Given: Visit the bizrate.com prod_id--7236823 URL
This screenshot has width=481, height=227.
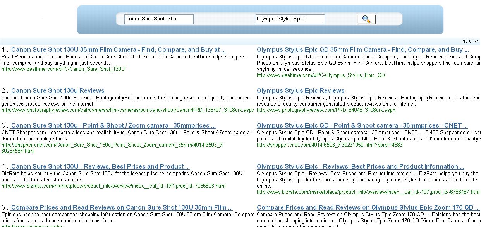Looking at the screenshot, I should point(113,186).
